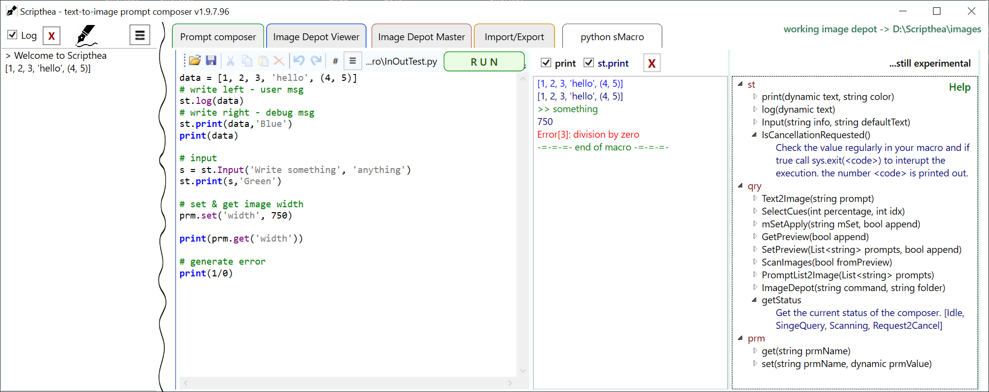The height and width of the screenshot is (392, 989).
Task: Click the open file folder icon
Action: pos(195,61)
